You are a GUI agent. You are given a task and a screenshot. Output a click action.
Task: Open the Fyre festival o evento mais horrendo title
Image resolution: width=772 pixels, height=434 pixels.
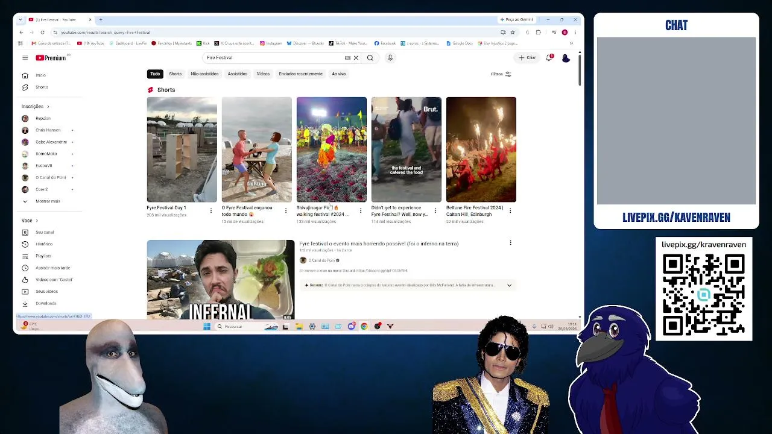379,244
